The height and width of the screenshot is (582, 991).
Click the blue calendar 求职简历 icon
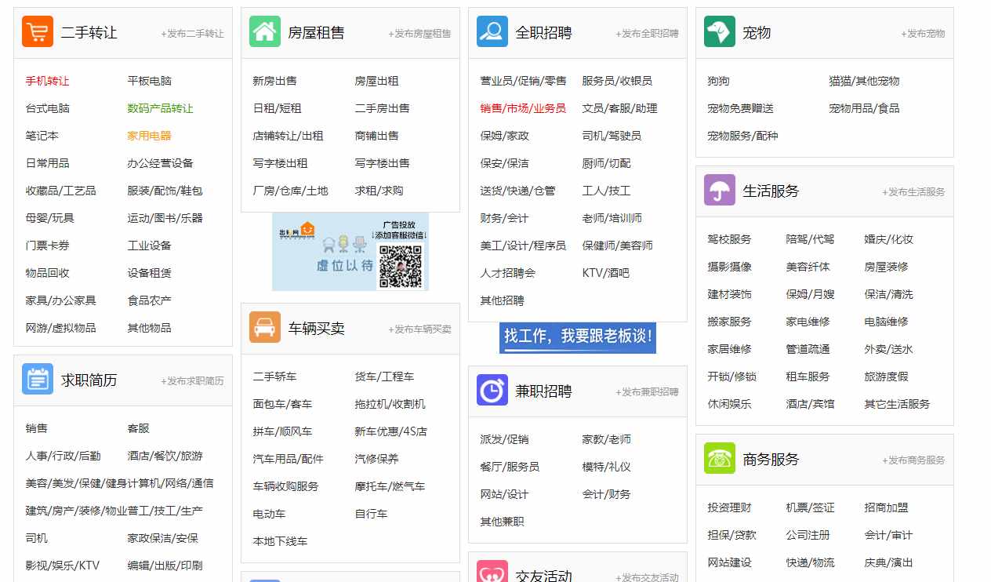38,380
